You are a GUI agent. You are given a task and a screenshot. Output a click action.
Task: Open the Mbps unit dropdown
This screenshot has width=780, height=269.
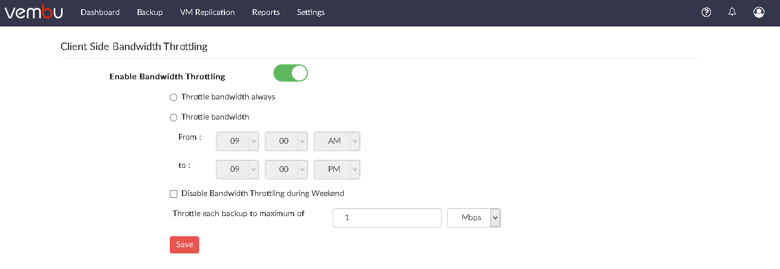(474, 218)
